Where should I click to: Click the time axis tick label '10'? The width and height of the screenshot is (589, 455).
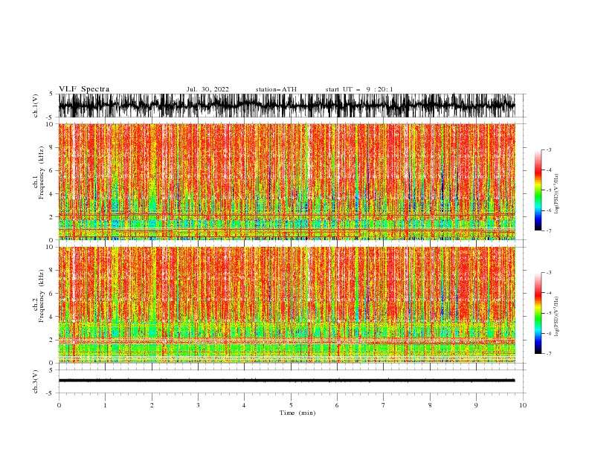[523, 405]
